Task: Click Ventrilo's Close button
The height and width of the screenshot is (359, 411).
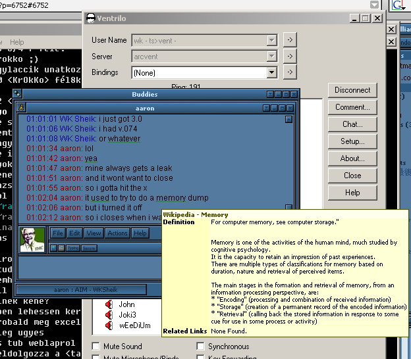Action: pos(352,176)
